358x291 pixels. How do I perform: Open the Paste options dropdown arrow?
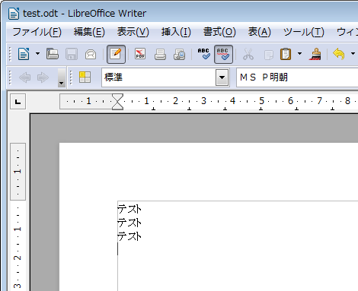pyautogui.click(x=299, y=54)
